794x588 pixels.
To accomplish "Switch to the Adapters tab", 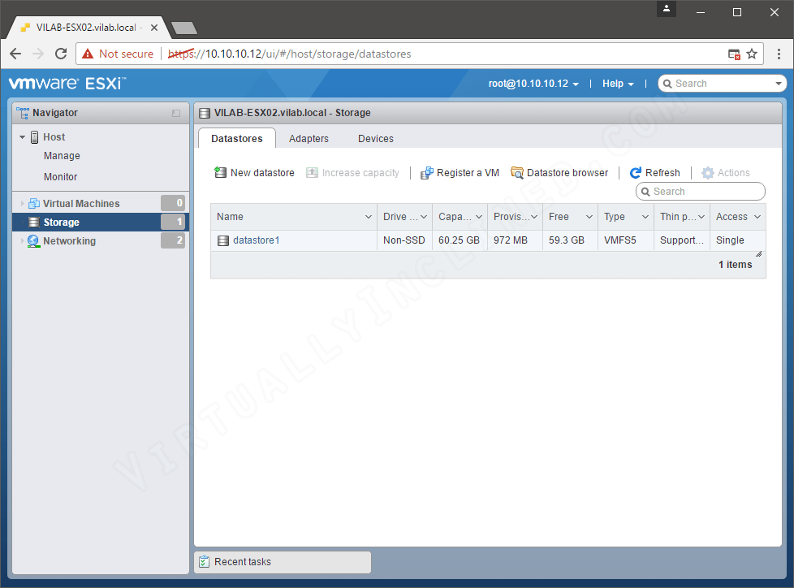I will tap(309, 138).
